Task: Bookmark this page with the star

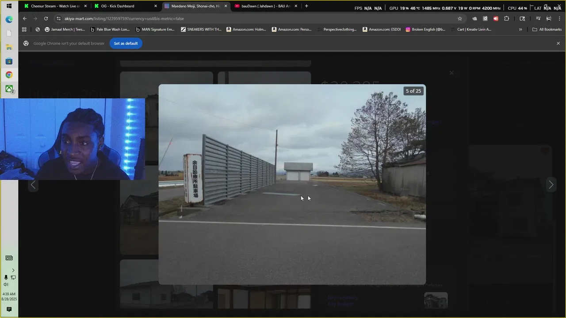Action: (x=460, y=19)
